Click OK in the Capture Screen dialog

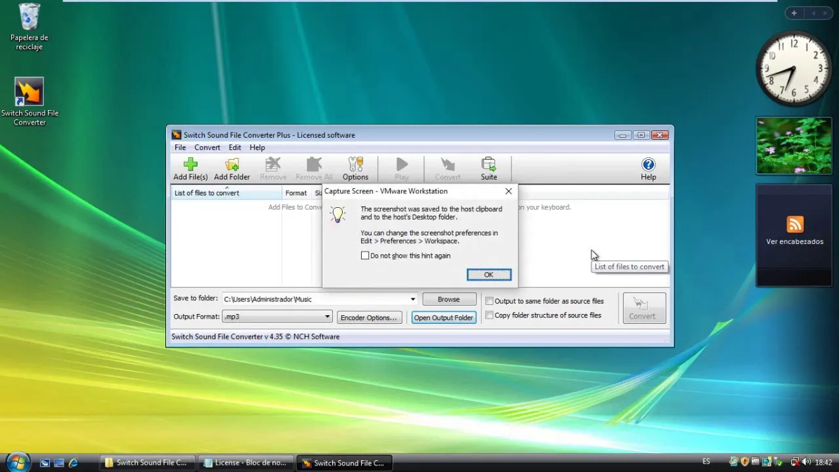489,275
